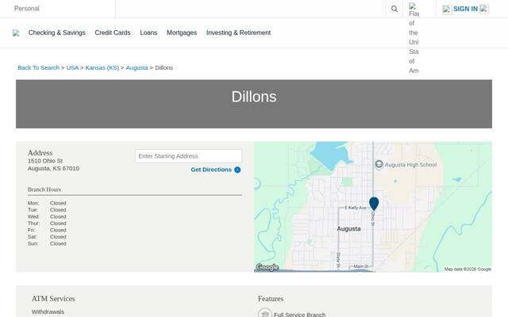This screenshot has height=317, width=508.
Task: Click the Augusta city label on map
Action: pos(348,229)
